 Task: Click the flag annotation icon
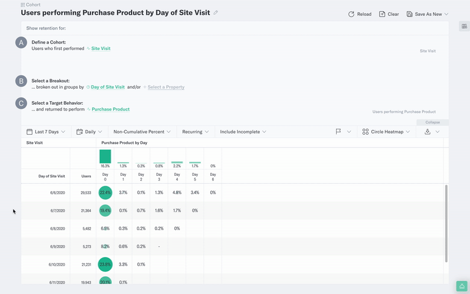pyautogui.click(x=338, y=132)
